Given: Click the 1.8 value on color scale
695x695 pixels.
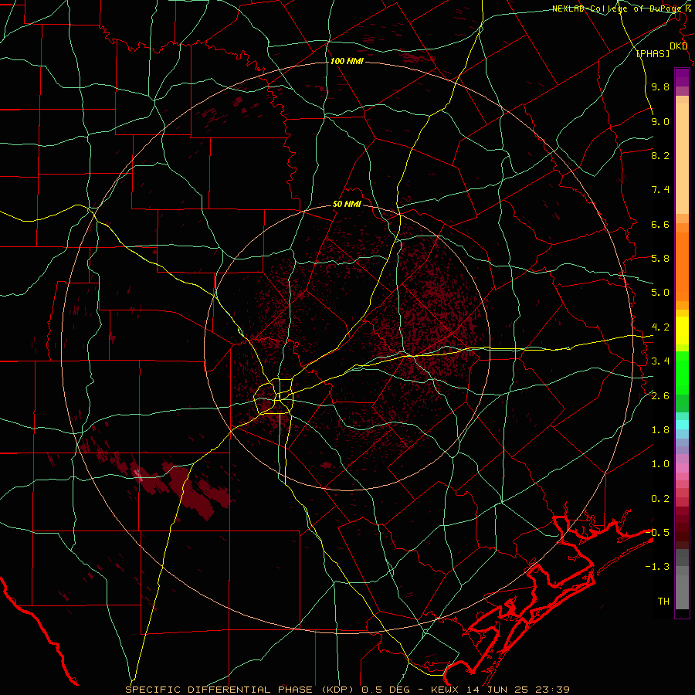Looking at the screenshot, I should click(660, 430).
